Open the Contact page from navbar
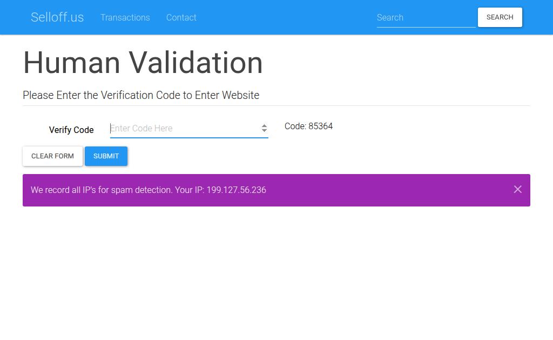 [x=181, y=17]
